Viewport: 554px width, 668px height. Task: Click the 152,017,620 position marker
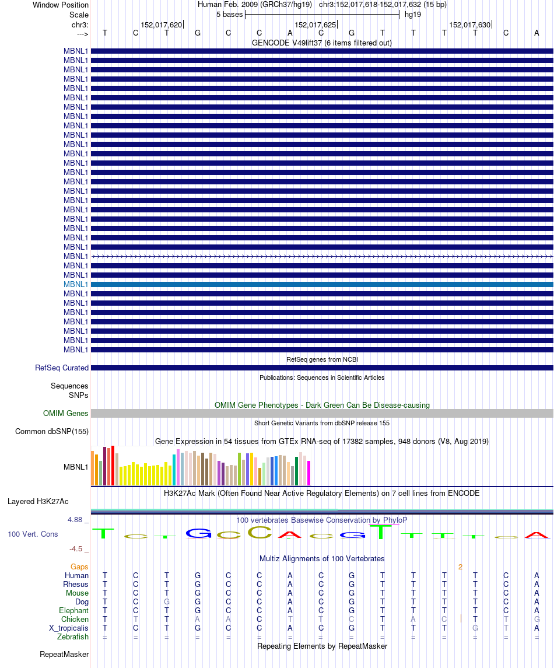162,25
